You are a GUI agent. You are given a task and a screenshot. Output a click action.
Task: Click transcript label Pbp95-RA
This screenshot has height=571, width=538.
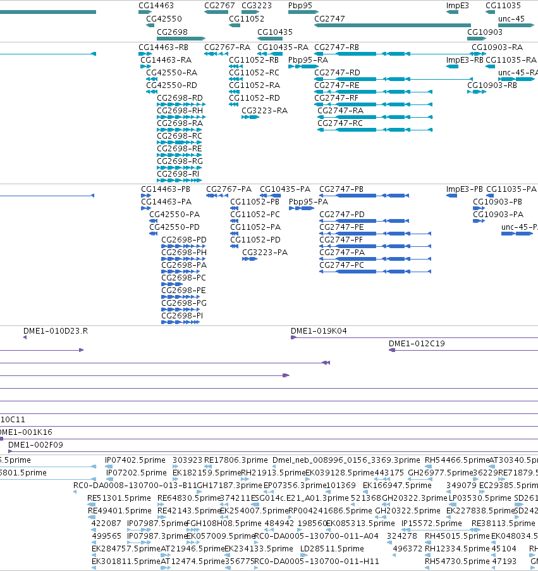[308, 60]
